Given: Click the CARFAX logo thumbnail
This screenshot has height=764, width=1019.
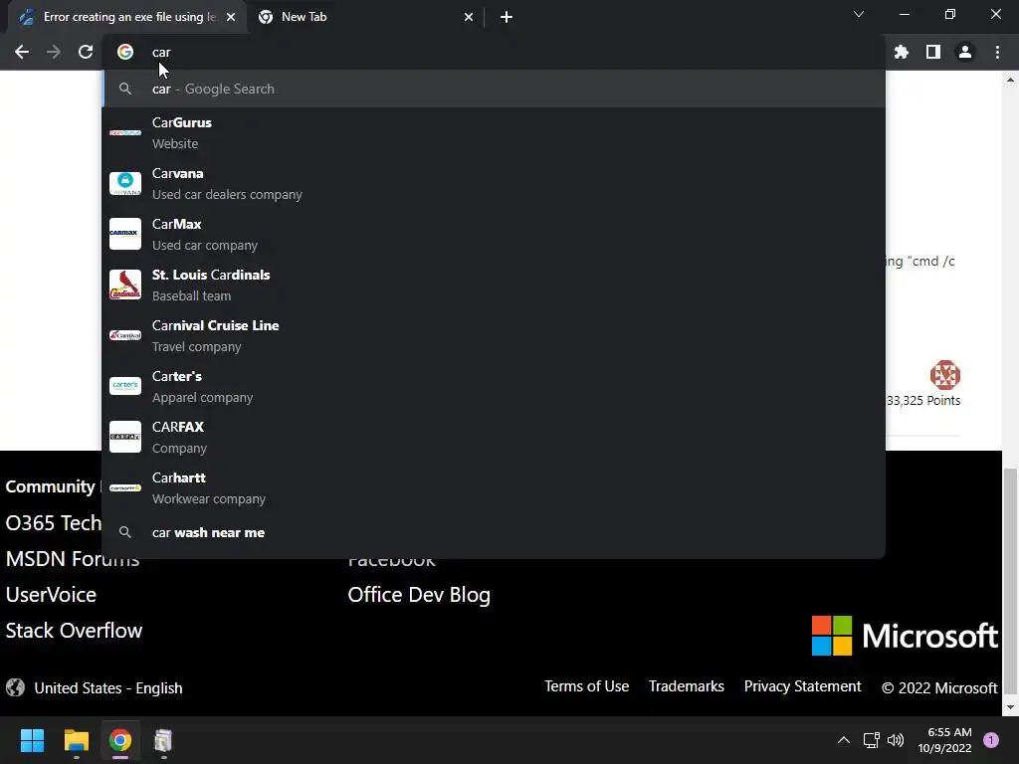Looking at the screenshot, I should (x=125, y=438).
